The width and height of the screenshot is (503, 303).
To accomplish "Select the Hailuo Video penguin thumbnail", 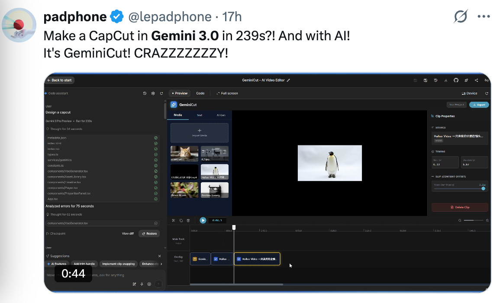I will coord(215,172).
